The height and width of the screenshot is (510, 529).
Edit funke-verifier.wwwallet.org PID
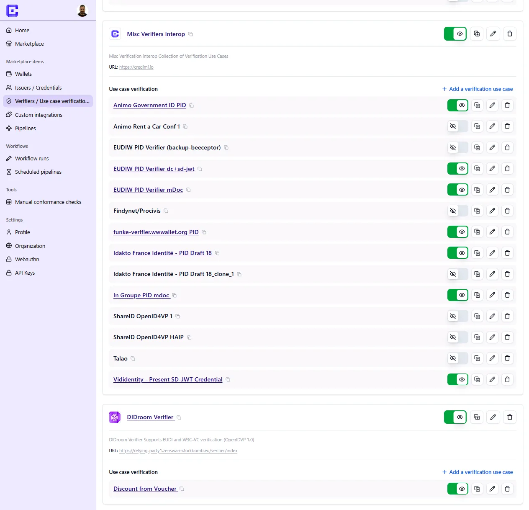492,232
